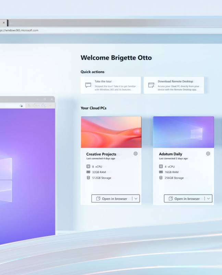Click the windows365.microsoft.com address bar
Viewport: 222px width, 275px height.
111,30
